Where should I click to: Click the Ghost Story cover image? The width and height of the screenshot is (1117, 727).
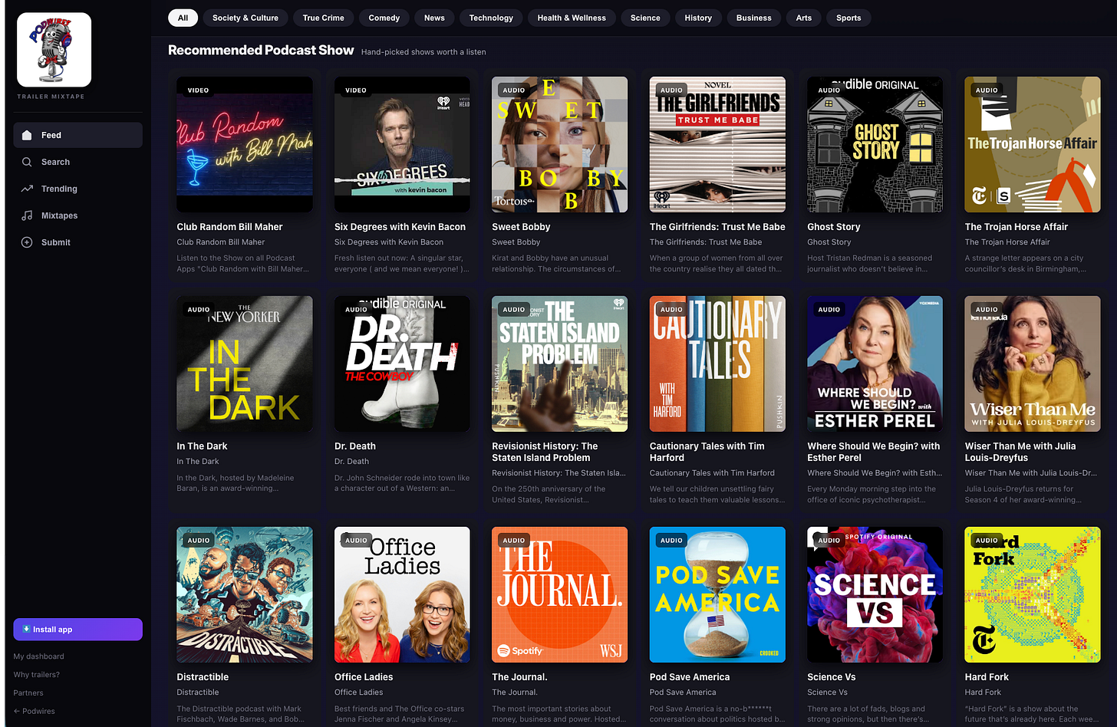click(875, 144)
